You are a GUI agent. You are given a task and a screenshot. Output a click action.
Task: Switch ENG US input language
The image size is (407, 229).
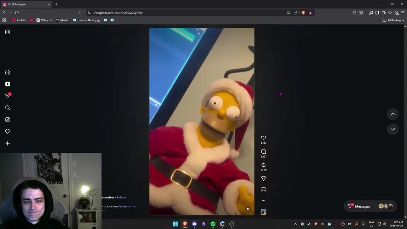click(x=371, y=224)
